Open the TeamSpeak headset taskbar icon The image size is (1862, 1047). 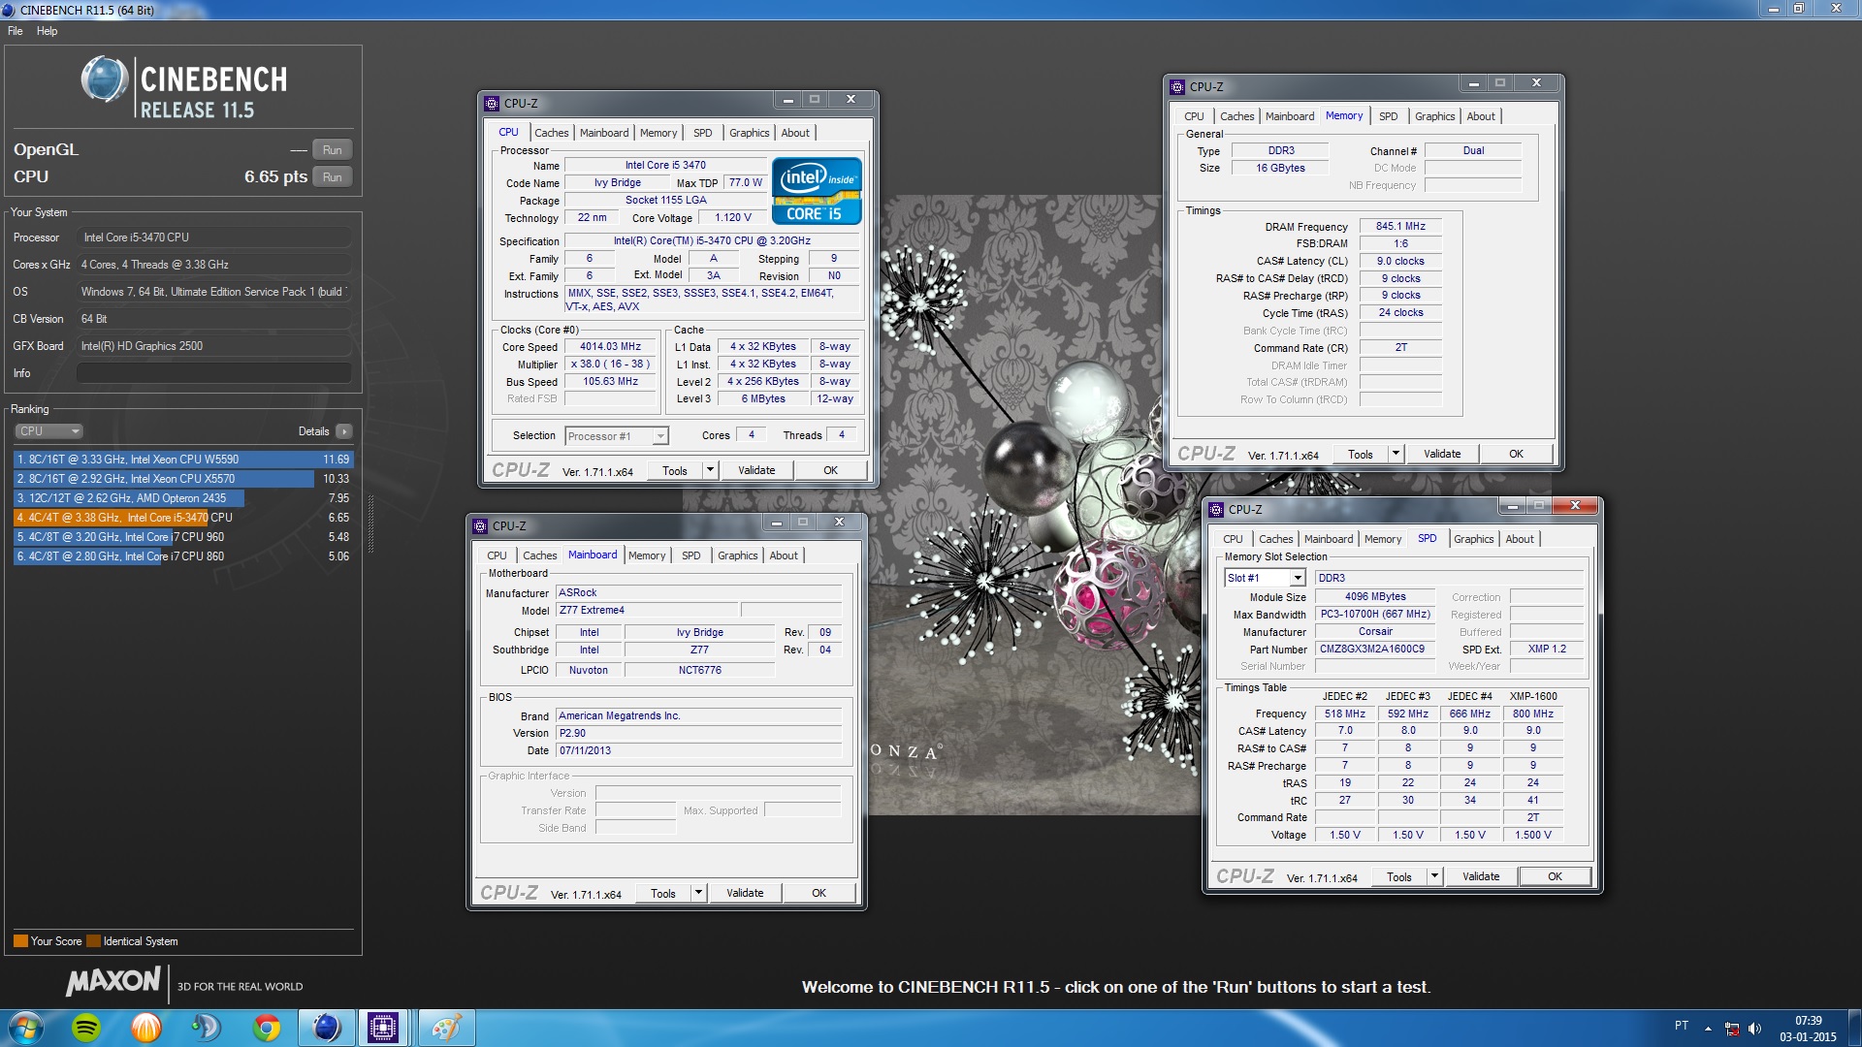click(x=206, y=1028)
